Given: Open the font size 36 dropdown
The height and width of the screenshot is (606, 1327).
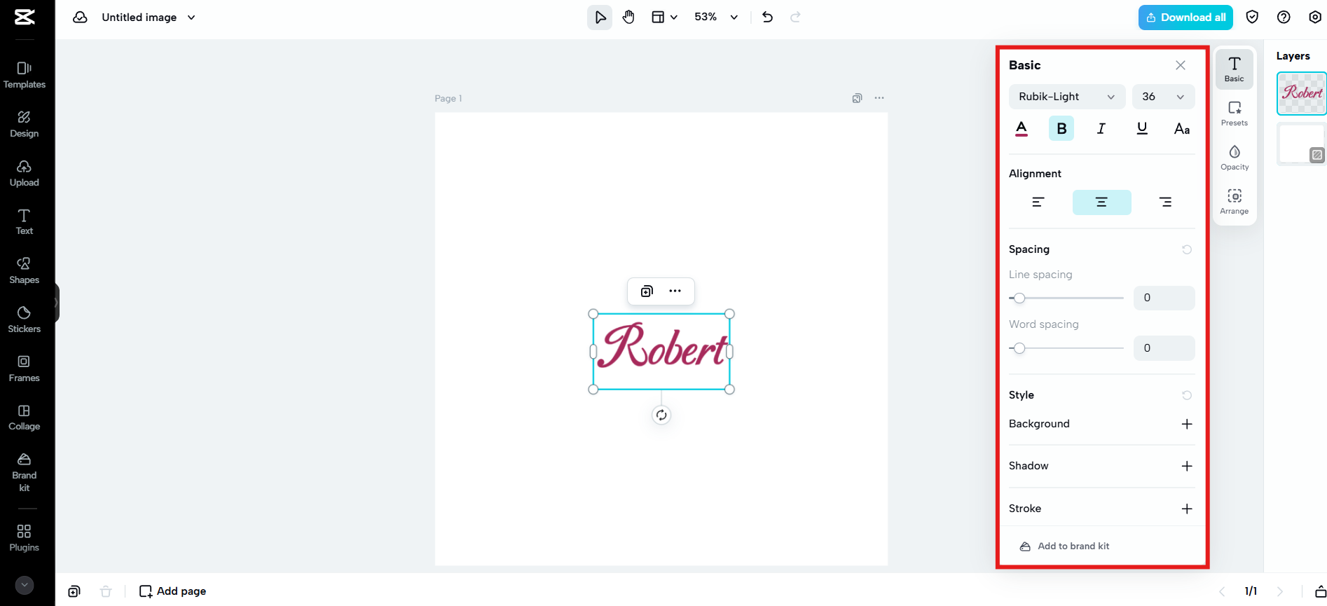Looking at the screenshot, I should tap(1164, 97).
